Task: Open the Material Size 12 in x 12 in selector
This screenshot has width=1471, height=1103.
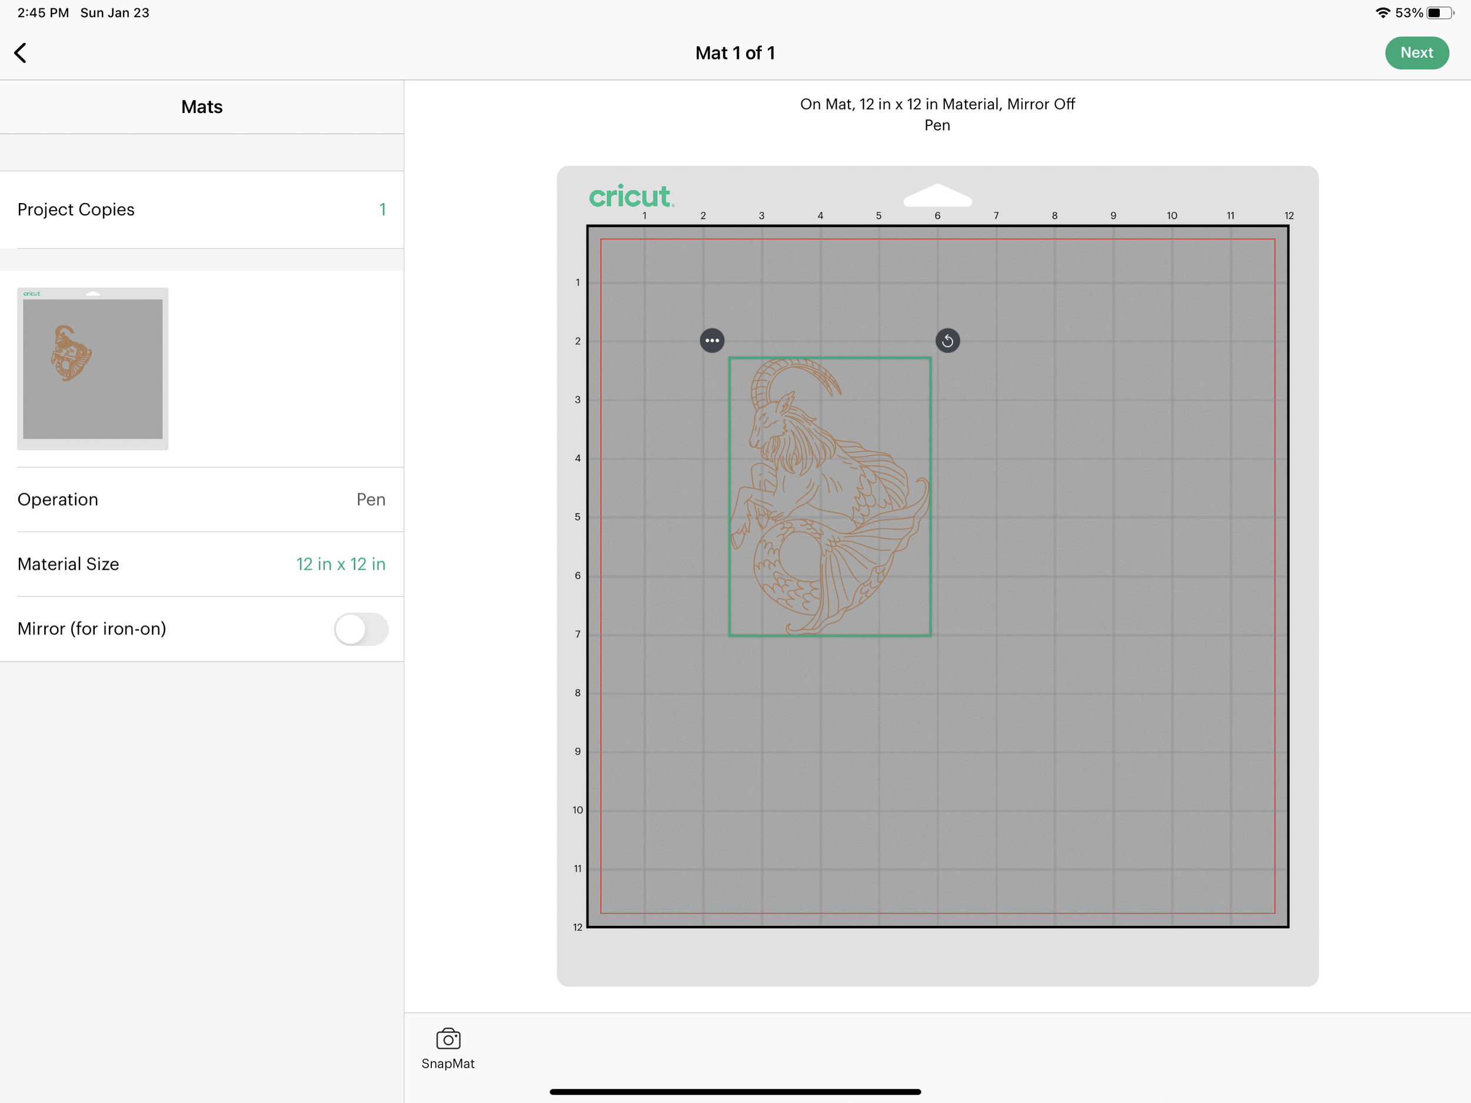Action: [341, 564]
